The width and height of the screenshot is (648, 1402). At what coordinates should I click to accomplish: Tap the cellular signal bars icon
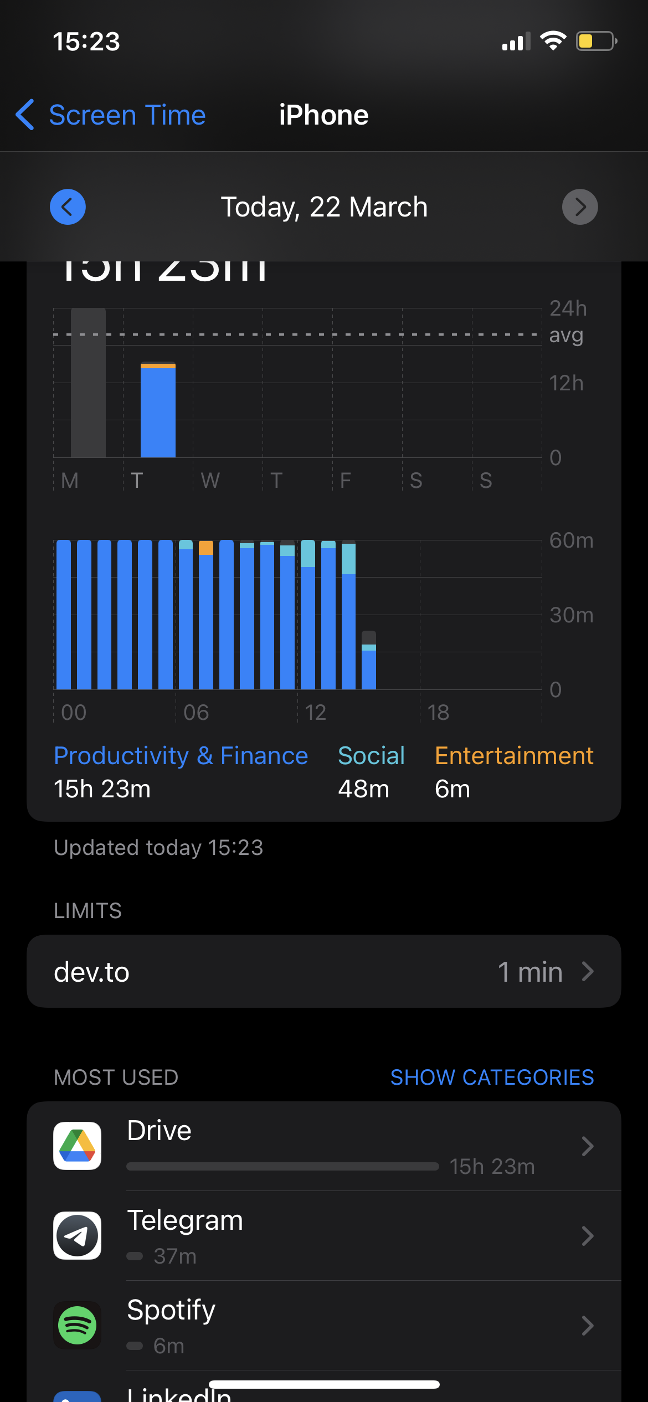[516, 42]
